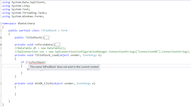Collapse the namespace VbatoCsharp block
The width and height of the screenshot is (191, 107).
point(1,23)
